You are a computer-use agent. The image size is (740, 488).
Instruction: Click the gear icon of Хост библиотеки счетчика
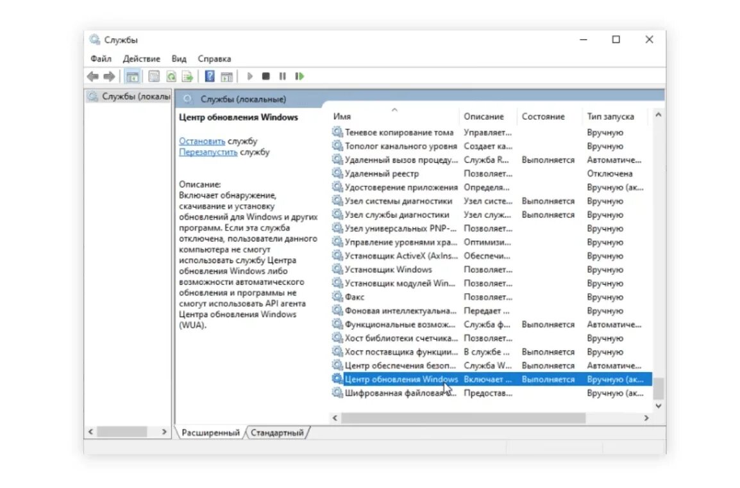(337, 338)
